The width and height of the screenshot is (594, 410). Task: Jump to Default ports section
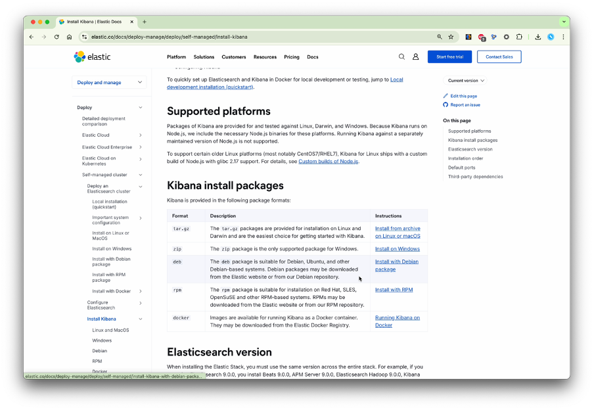click(461, 168)
